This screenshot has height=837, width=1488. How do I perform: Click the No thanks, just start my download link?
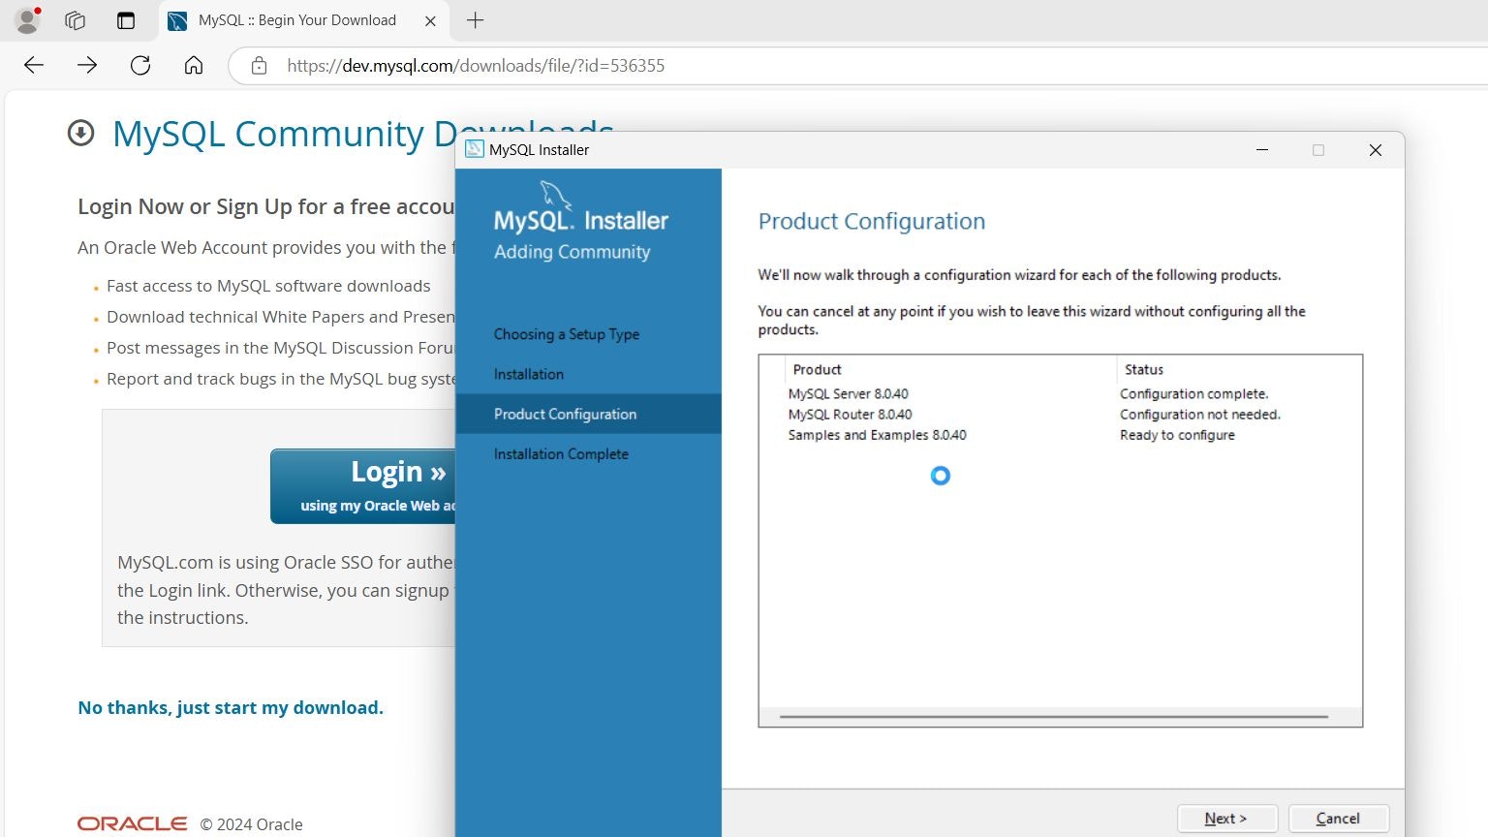pyautogui.click(x=231, y=707)
